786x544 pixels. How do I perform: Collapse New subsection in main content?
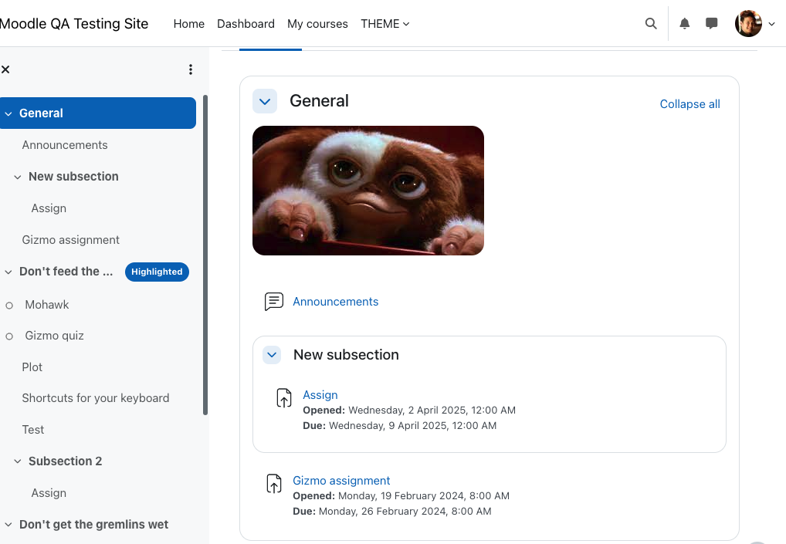point(272,355)
